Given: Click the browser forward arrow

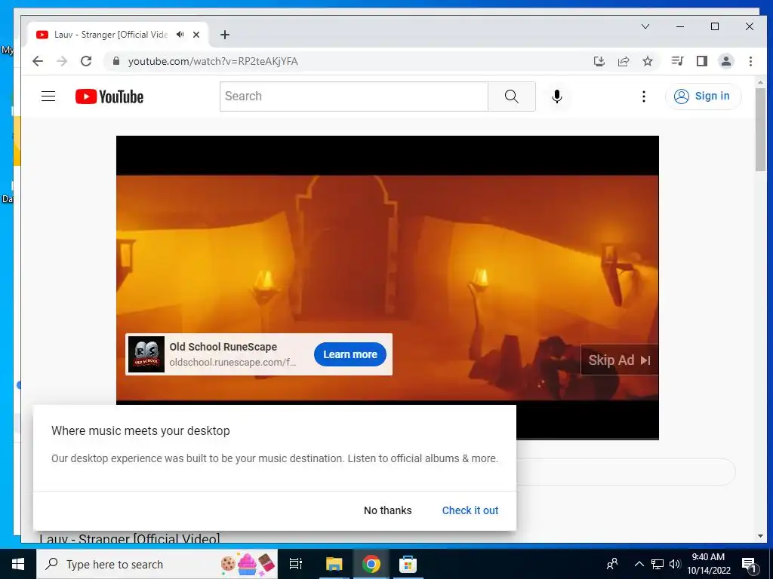Looking at the screenshot, I should pyautogui.click(x=62, y=61).
